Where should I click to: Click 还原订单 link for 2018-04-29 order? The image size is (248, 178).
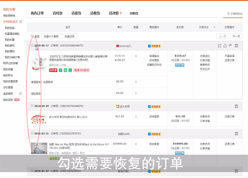pos(230,116)
